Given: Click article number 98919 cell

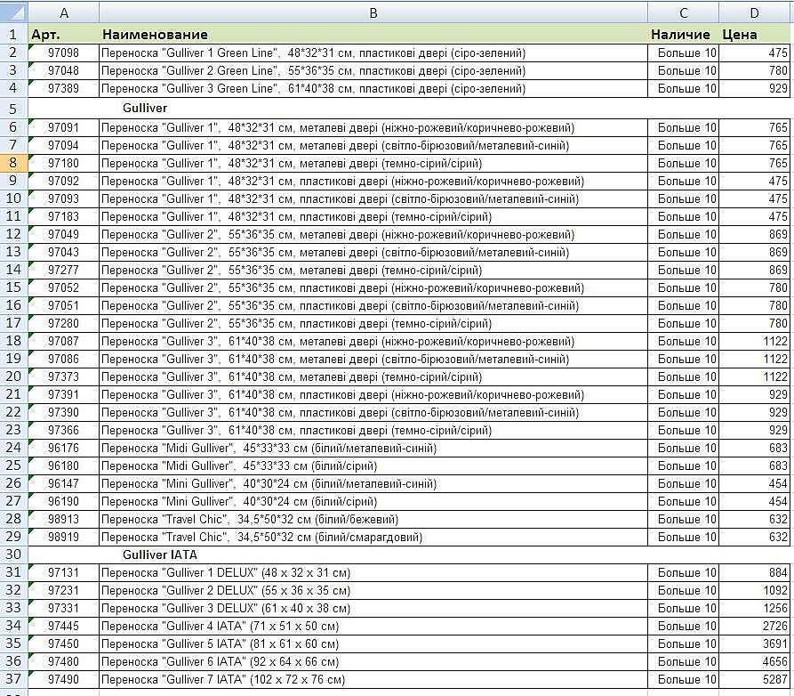Looking at the screenshot, I should pos(63,537).
